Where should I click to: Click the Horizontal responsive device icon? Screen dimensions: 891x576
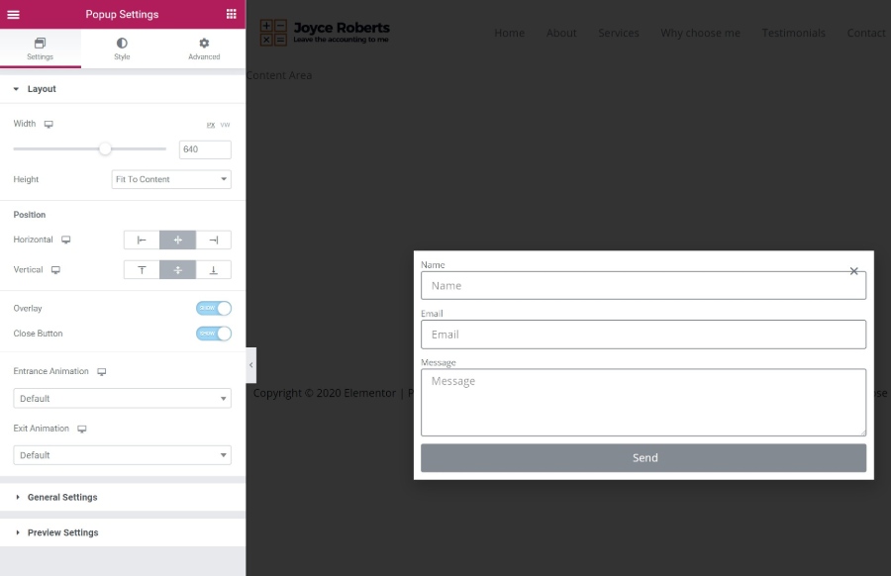[66, 240]
